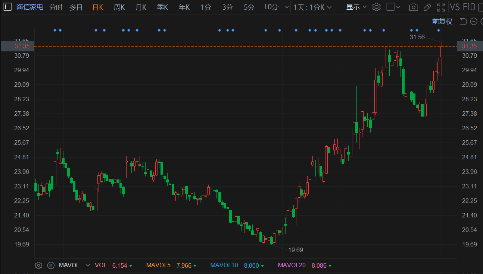This screenshot has width=483, height=274.
Task: Enter fullscreen chart mode
Action: pos(441,7)
